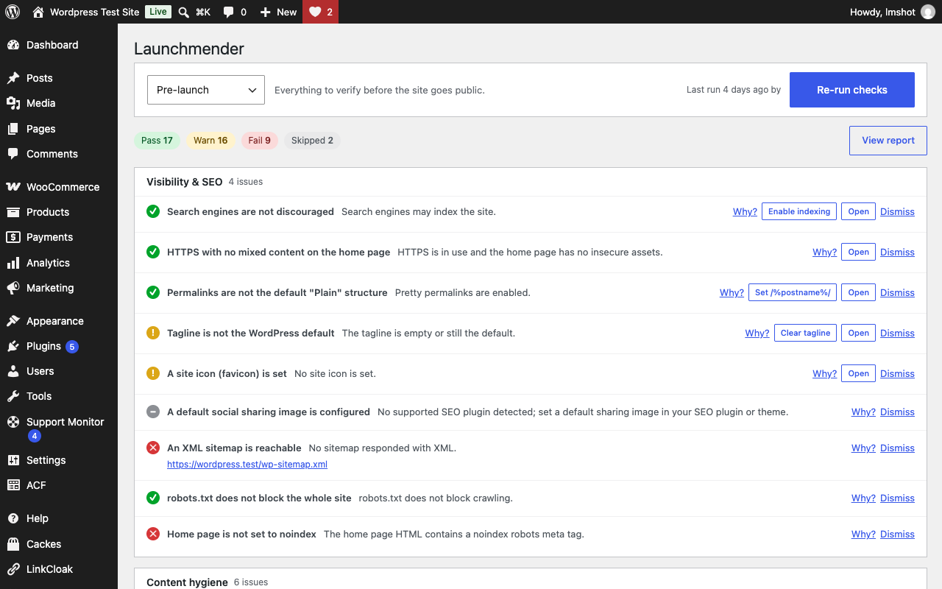Dismiss the robots.txt check
Image resolution: width=942 pixels, height=589 pixels.
pyautogui.click(x=897, y=498)
